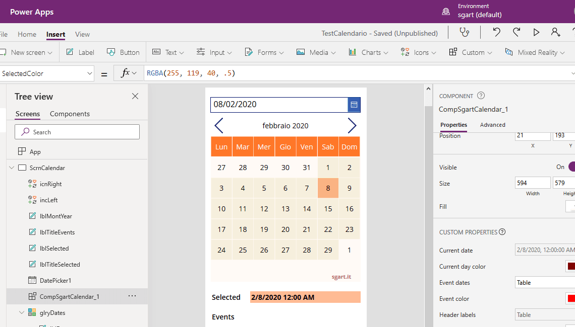Click the Redo arrow icon

[516, 33]
